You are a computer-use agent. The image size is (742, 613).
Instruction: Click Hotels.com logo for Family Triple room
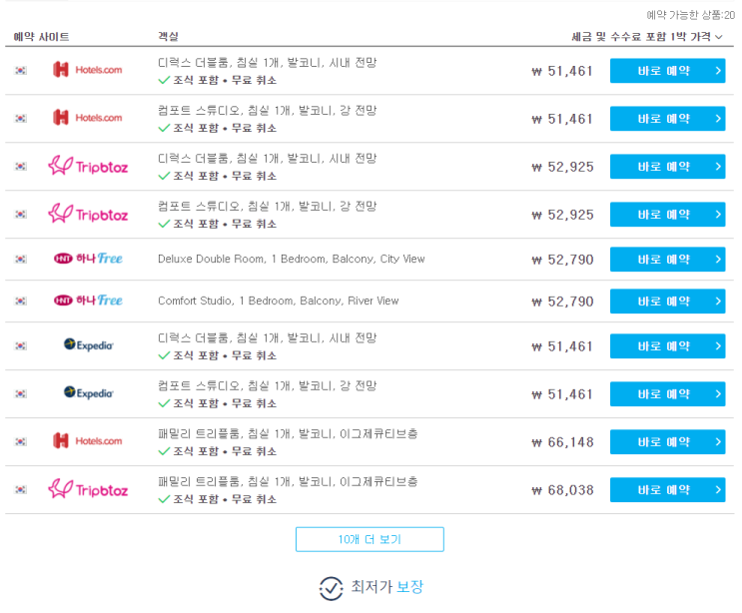point(88,441)
